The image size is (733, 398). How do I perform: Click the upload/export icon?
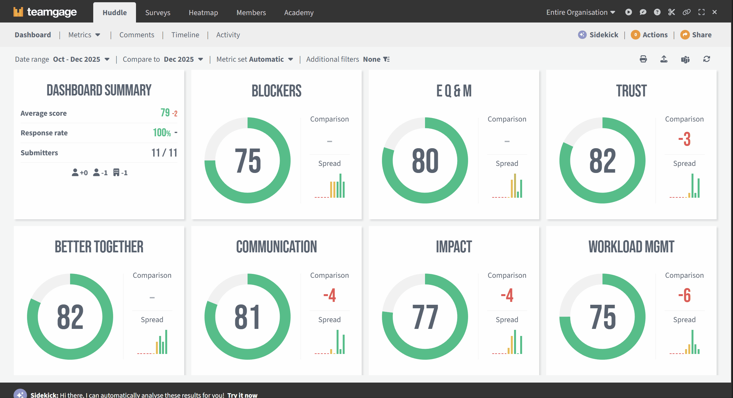[664, 59]
